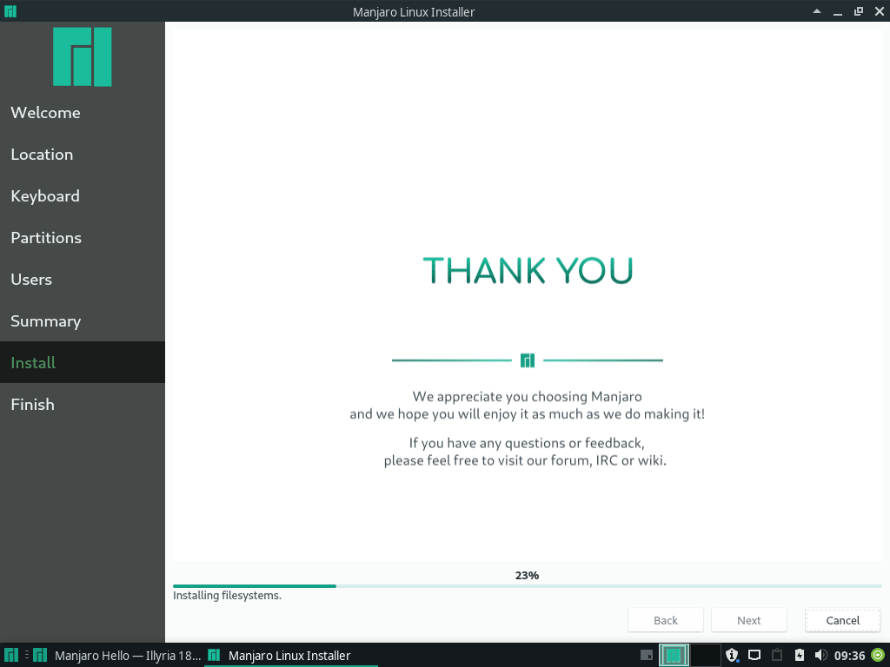Image resolution: width=890 pixels, height=667 pixels.
Task: Click the large Manjaro logo in sidebar
Action: 83,56
